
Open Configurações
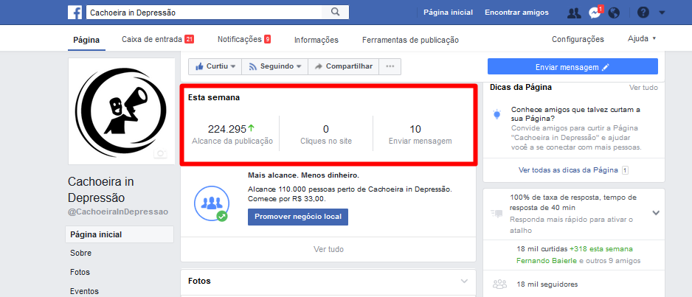pos(578,39)
